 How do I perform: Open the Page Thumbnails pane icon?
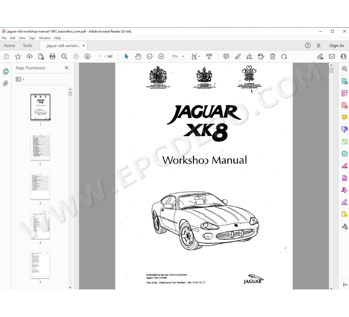[x=6, y=71]
